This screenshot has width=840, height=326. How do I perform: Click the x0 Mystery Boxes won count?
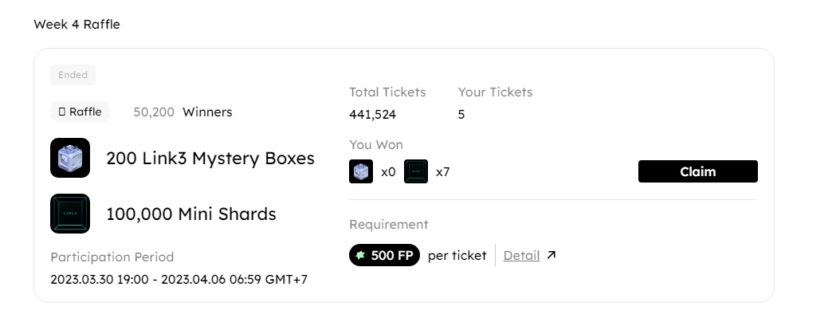click(388, 171)
